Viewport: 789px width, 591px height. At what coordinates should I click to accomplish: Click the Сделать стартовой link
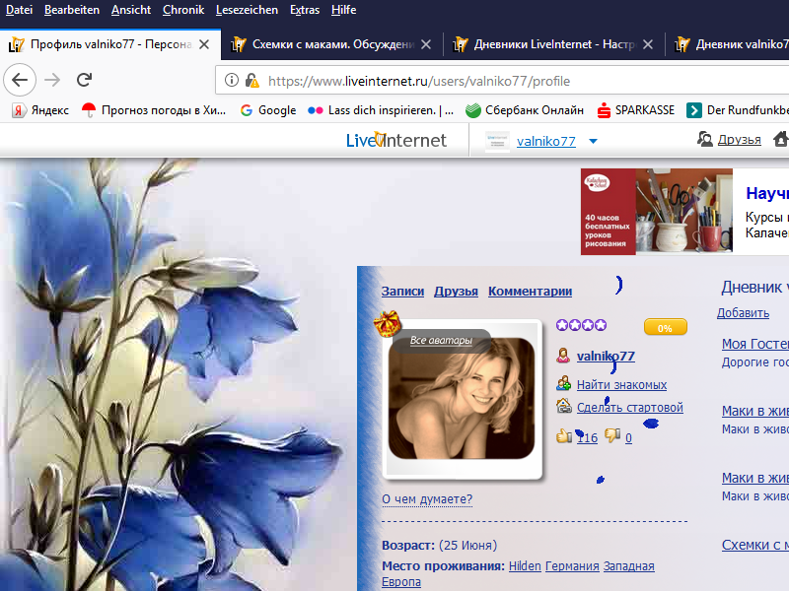[630, 407]
